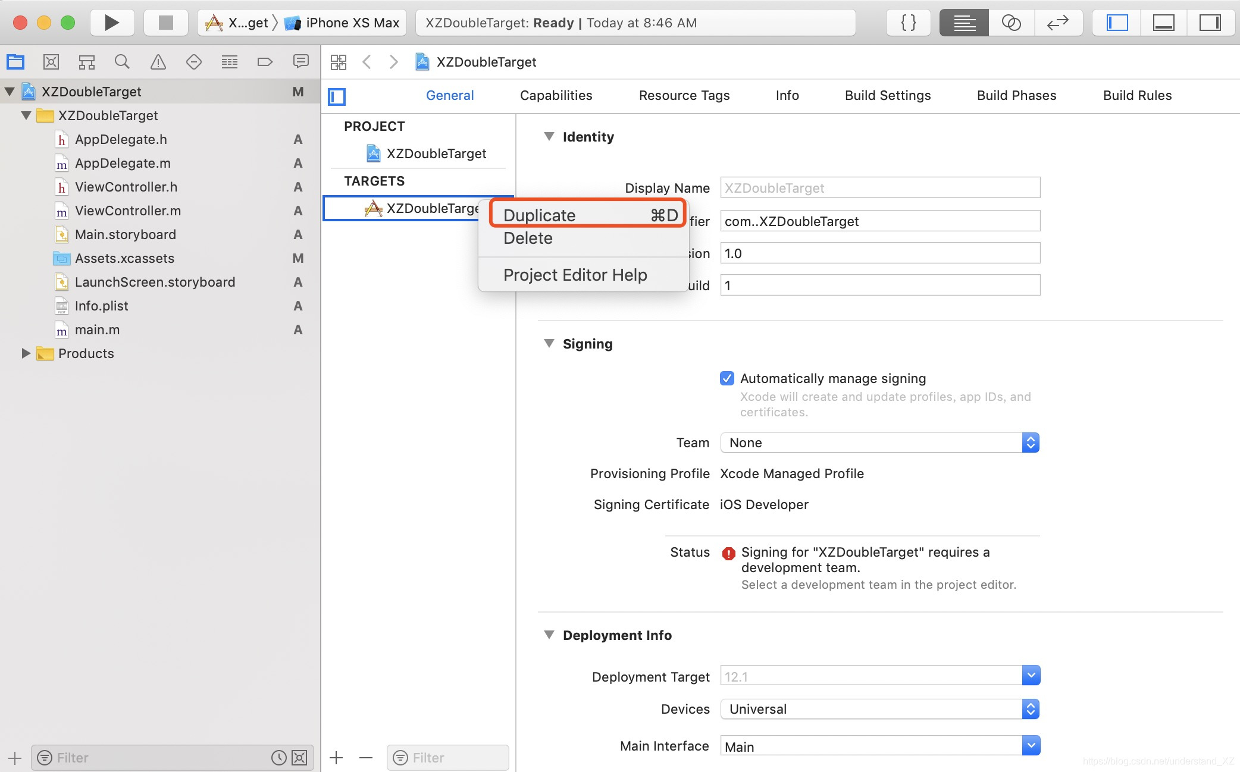Viewport: 1240px width, 772px height.
Task: Click the Run (play) button
Action: [111, 23]
